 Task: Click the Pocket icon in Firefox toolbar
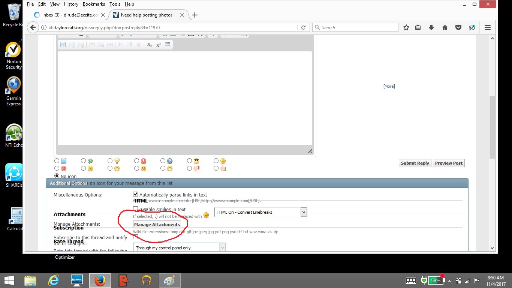tap(458, 27)
